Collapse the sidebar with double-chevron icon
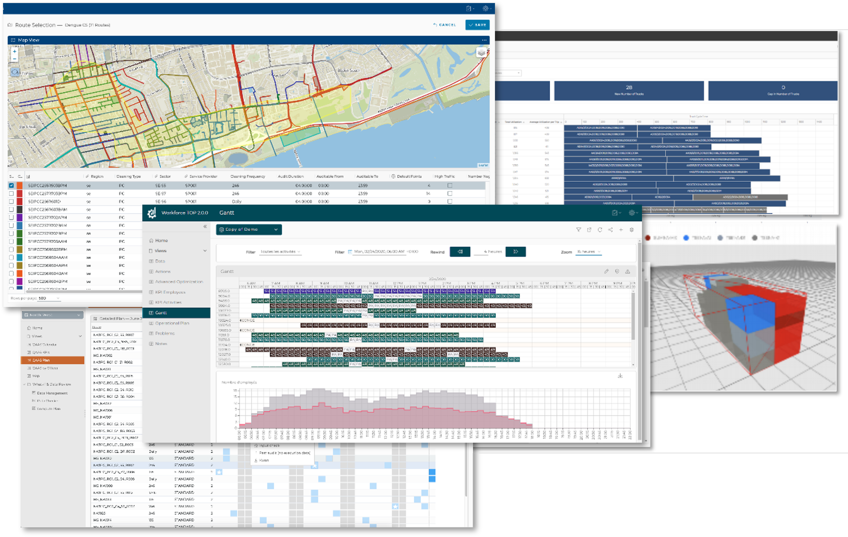This screenshot has width=848, height=537. 205,226
